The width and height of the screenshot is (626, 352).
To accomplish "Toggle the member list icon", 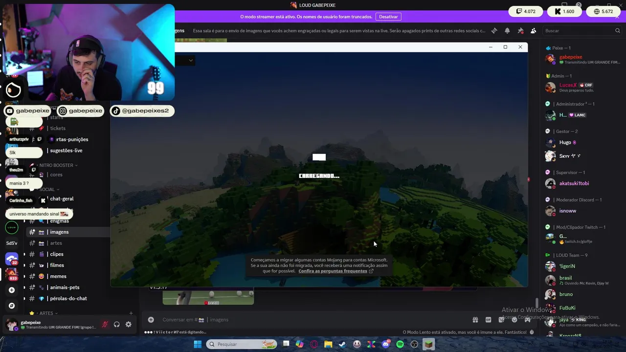I will click(534, 31).
